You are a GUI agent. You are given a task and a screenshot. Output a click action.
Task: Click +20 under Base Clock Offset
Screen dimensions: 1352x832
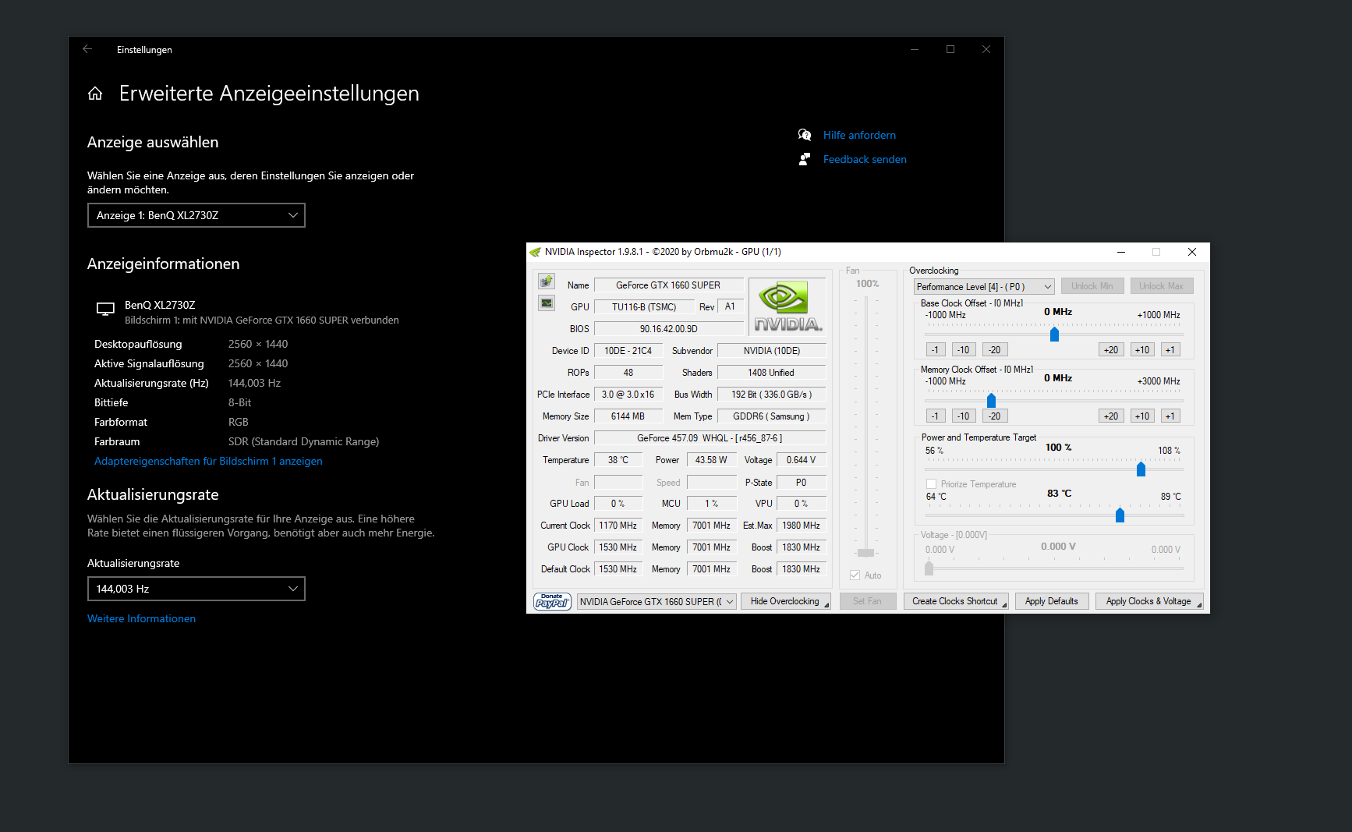[x=1111, y=349]
